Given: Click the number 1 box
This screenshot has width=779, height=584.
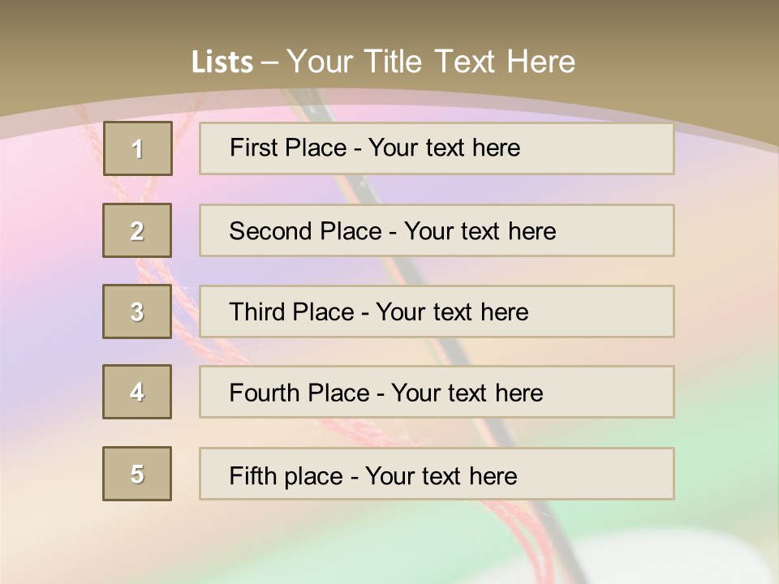Looking at the screenshot, I should point(137,148).
